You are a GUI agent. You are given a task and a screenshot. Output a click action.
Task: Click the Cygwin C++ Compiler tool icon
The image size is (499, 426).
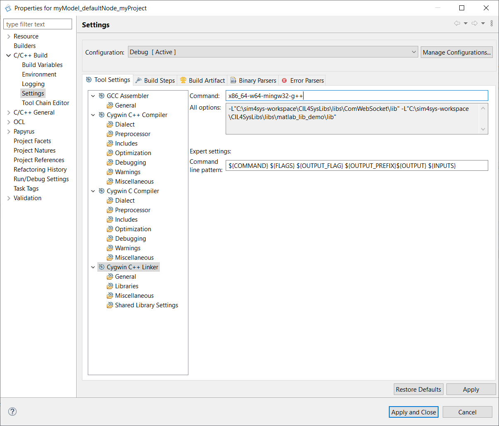[x=101, y=115]
